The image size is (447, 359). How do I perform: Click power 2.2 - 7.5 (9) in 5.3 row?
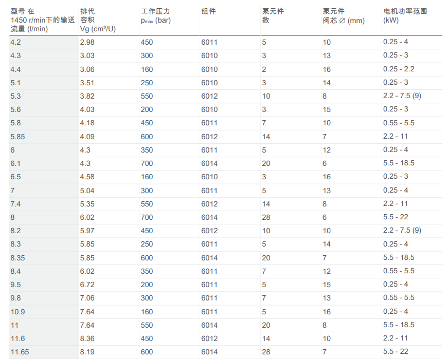click(x=402, y=96)
